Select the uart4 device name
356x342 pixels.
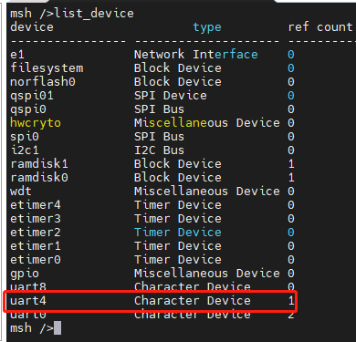pyautogui.click(x=28, y=301)
